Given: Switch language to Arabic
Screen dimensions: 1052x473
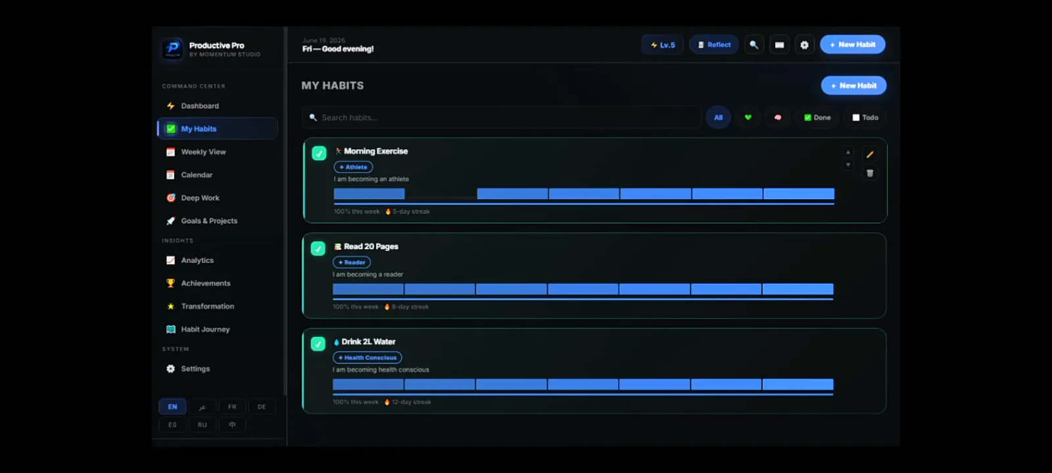Looking at the screenshot, I should pyautogui.click(x=202, y=407).
